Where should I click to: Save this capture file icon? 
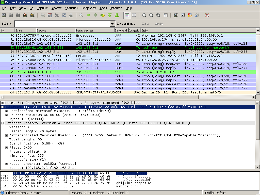[50, 15]
